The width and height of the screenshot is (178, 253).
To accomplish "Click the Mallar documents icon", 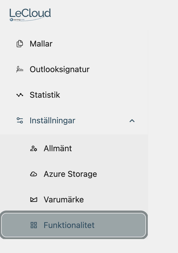I will [x=20, y=44].
